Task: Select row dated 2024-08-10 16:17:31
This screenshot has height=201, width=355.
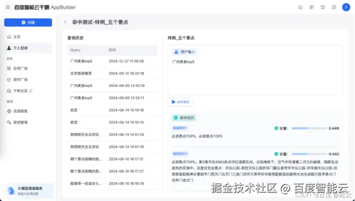Action: [112, 159]
